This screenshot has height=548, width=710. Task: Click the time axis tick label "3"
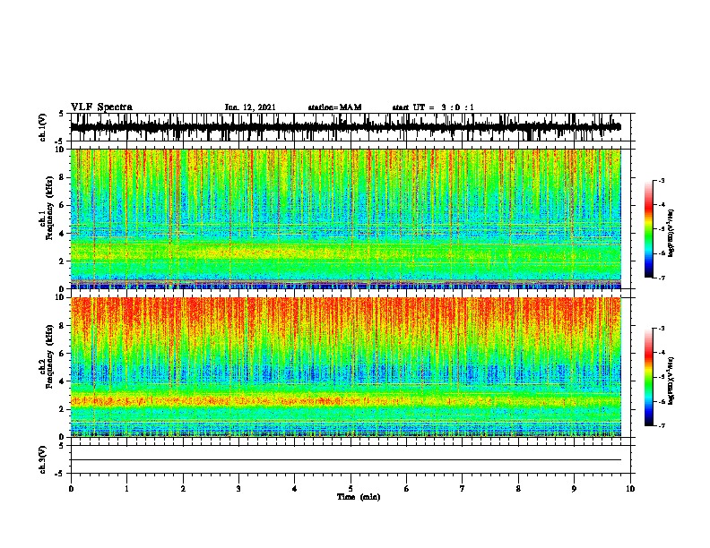[238, 489]
